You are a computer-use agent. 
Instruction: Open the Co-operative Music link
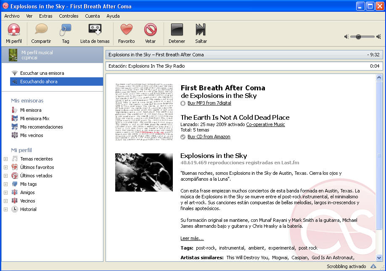pos(265,124)
